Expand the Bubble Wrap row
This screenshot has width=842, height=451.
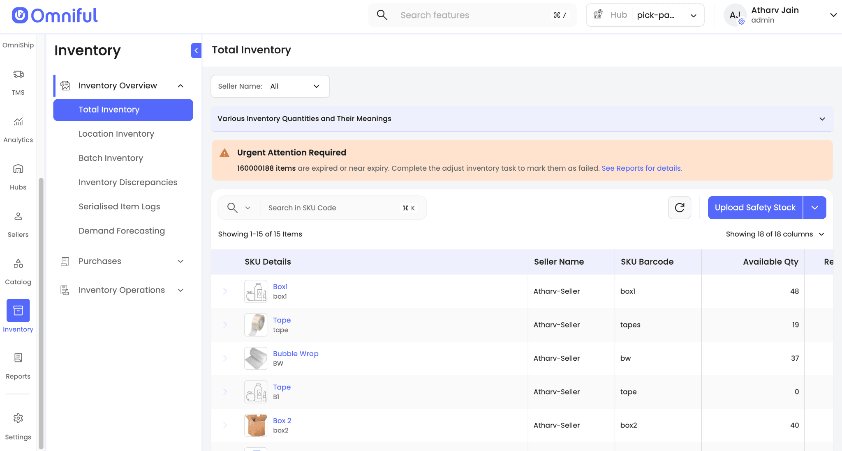click(225, 358)
